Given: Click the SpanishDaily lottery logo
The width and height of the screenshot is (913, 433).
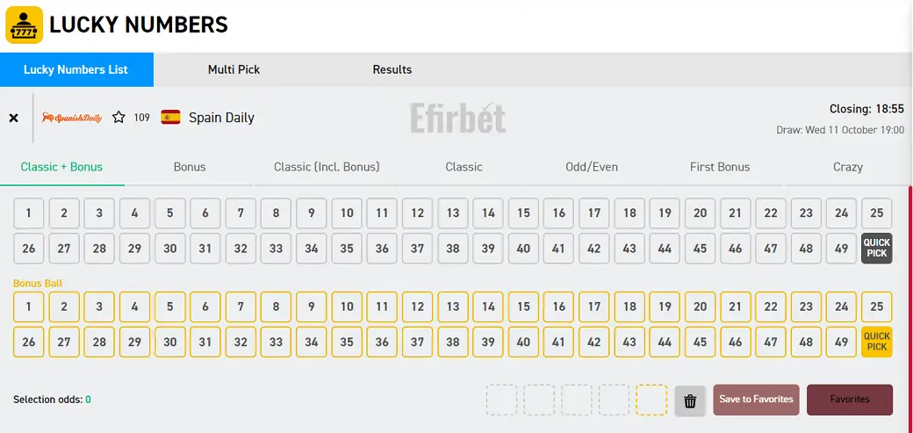Looking at the screenshot, I should pos(72,117).
